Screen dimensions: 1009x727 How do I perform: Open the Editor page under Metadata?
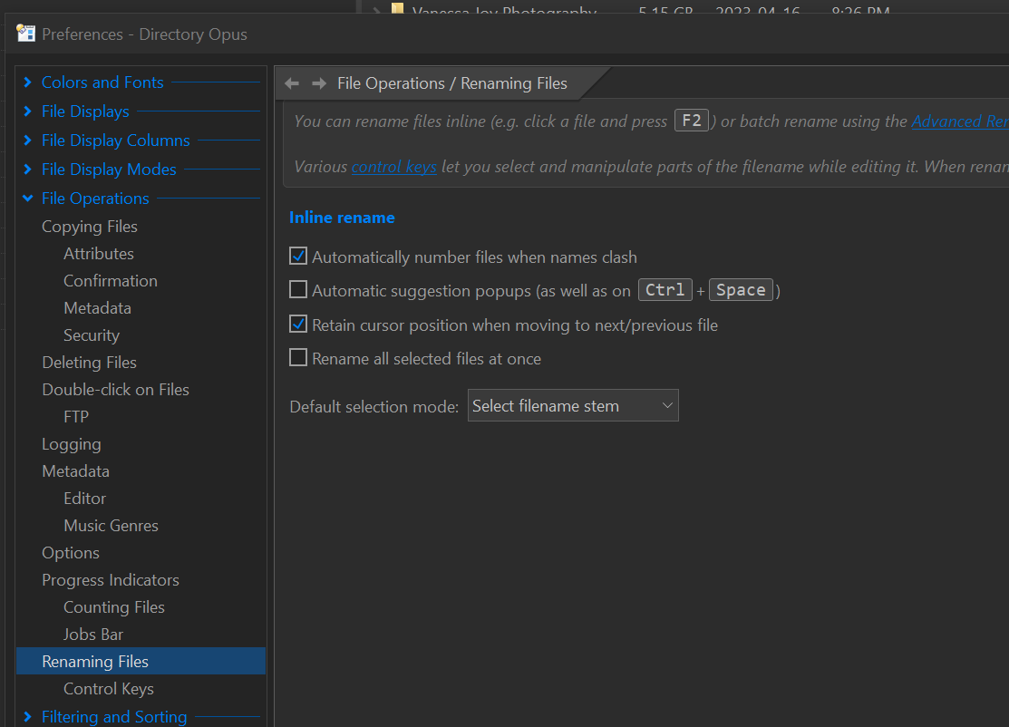84,499
